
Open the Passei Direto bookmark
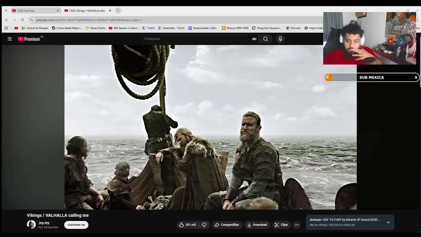pos(95,28)
